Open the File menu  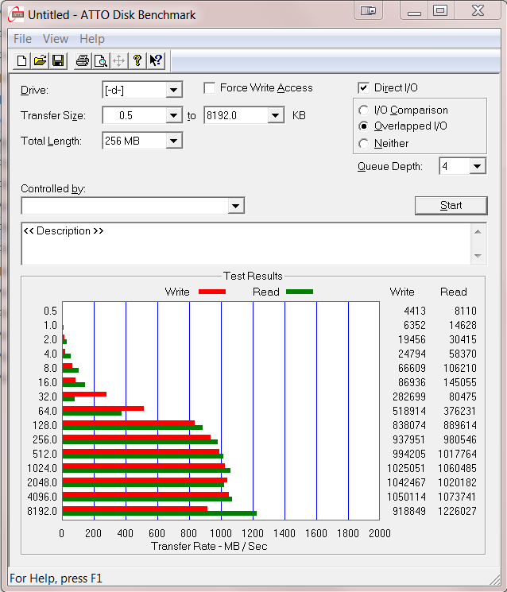pyautogui.click(x=22, y=39)
